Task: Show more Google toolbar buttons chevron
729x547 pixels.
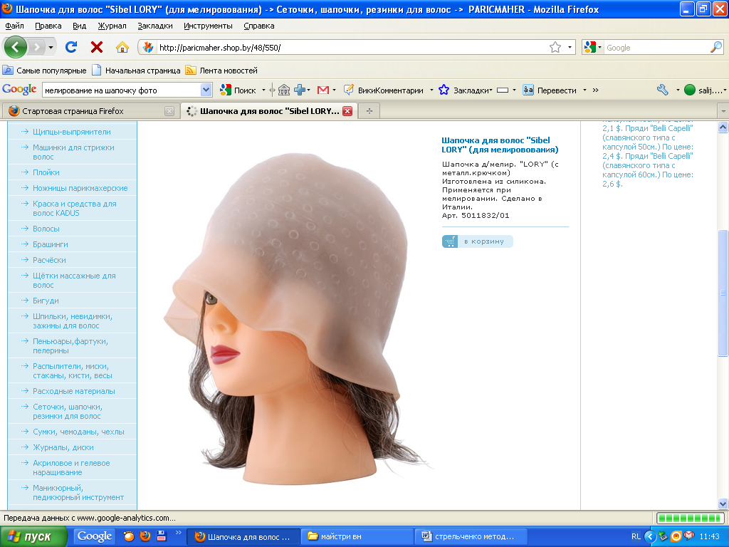Action: (596, 90)
